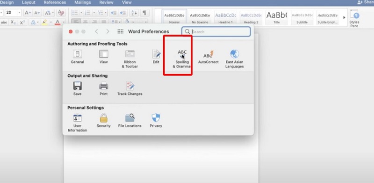Apply bullet list formatting
374x183 pixels.
pyautogui.click(x=75, y=13)
